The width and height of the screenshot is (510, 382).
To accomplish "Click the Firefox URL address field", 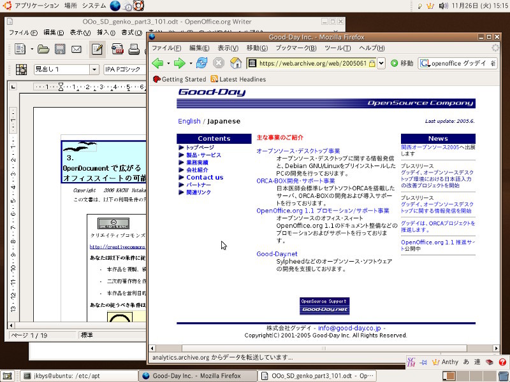I will coord(313,63).
